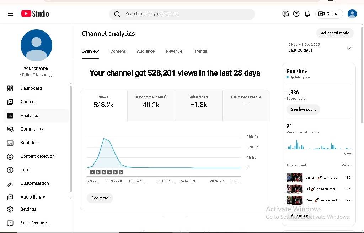Viewport: 364px width, 233px height.
Task: Open the hamburger navigation menu
Action: [x=10, y=14]
